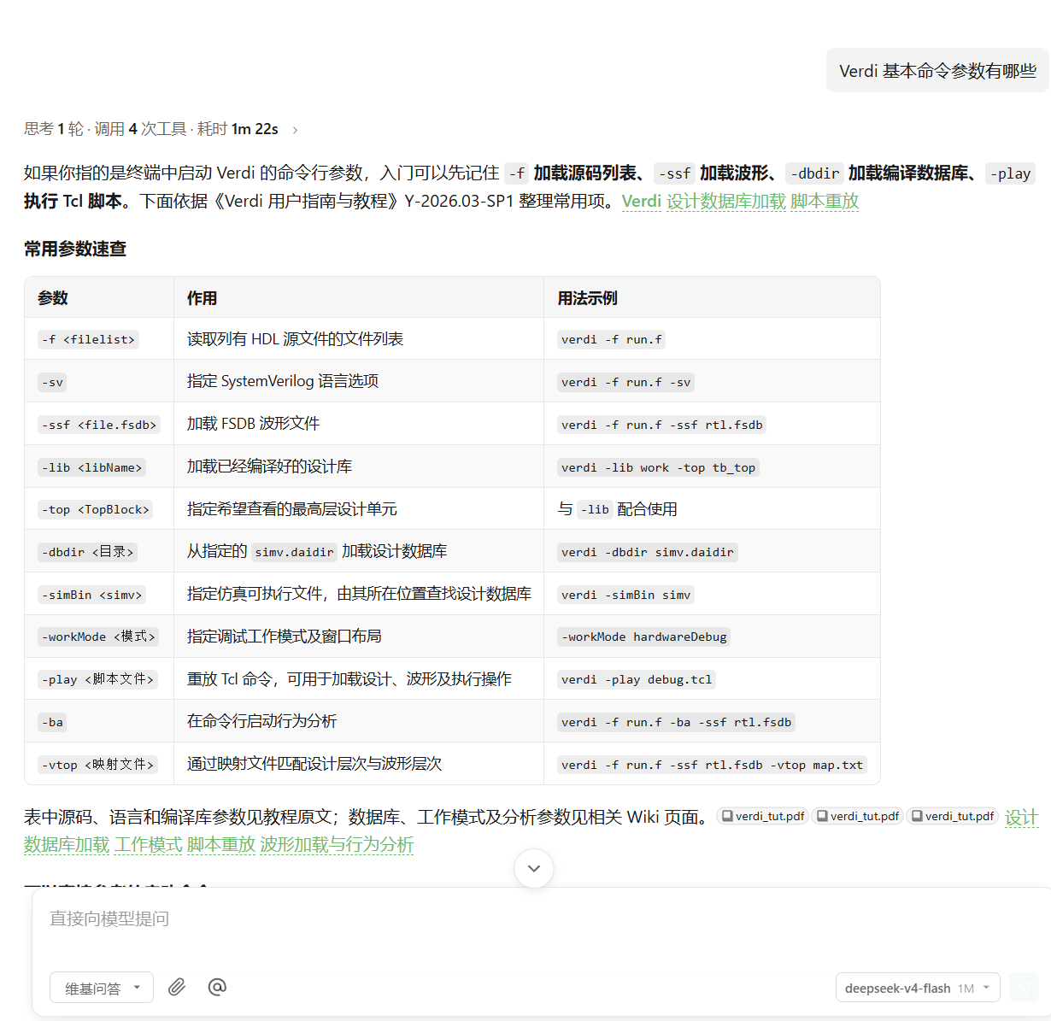Click the @ mention icon
1051x1021 pixels.
[217, 987]
